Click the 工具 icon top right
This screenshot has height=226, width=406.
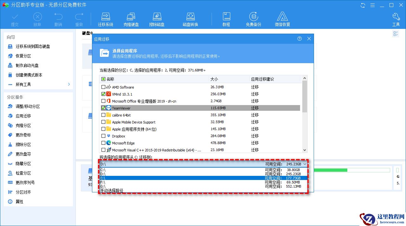tap(396, 18)
